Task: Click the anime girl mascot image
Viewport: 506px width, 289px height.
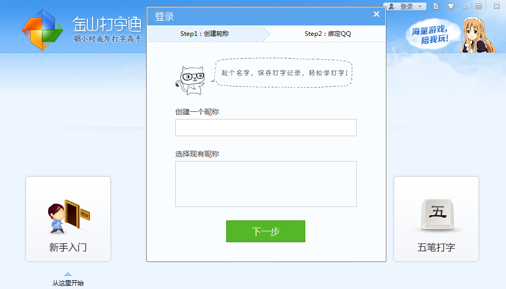Action: click(477, 35)
